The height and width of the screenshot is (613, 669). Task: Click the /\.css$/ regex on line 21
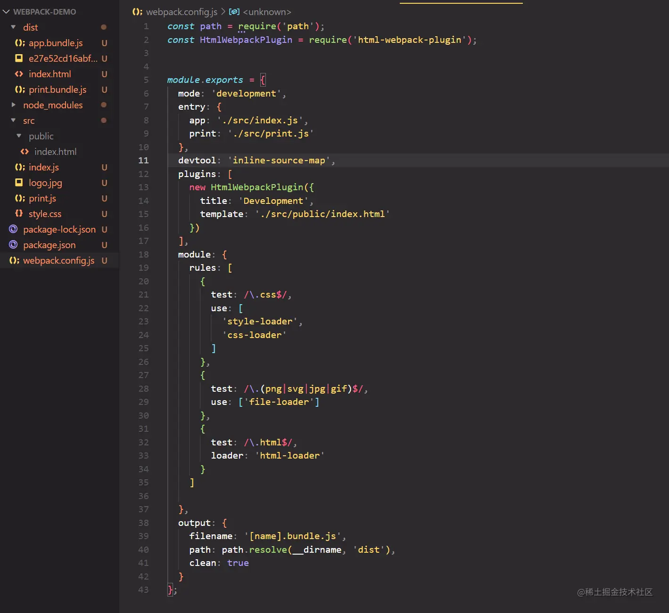[x=265, y=295]
